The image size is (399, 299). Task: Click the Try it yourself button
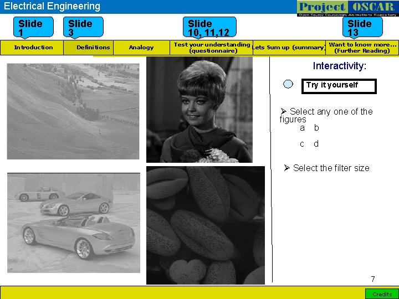[339, 86]
